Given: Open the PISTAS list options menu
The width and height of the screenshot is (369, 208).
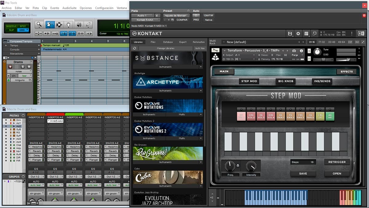Looking at the screenshot, I should [23, 115].
